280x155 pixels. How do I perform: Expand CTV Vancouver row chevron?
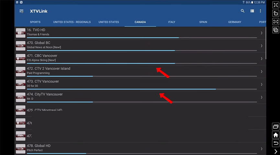[262, 84]
